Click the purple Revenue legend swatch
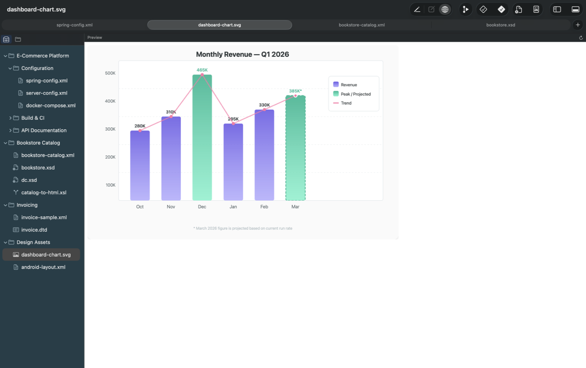 pyautogui.click(x=336, y=85)
